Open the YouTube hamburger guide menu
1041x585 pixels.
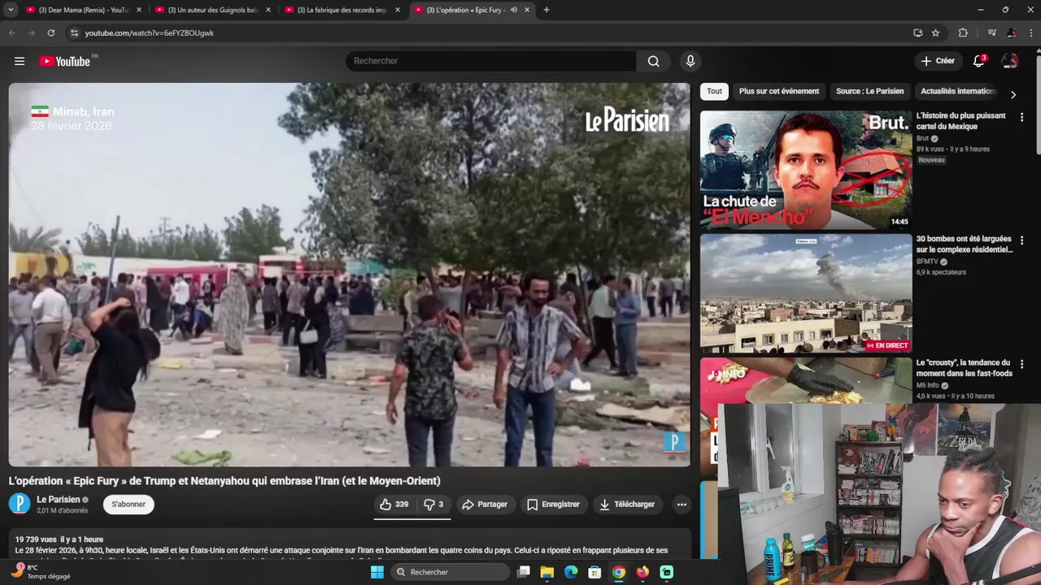click(x=20, y=61)
